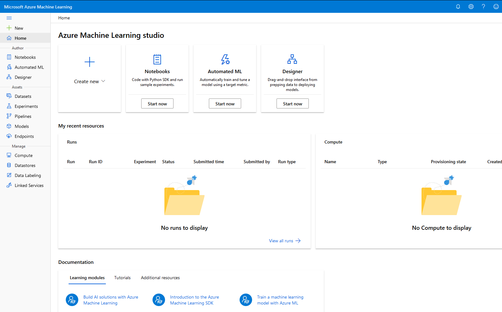
Task: Click the Designer icon in sidebar
Action: (9, 77)
